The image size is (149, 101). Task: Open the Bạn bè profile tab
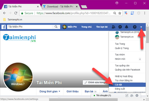pos(90,92)
